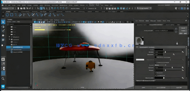Click the Intensity slider handle
Image resolution: width=190 pixels, height=91 pixels.
coord(165,52)
